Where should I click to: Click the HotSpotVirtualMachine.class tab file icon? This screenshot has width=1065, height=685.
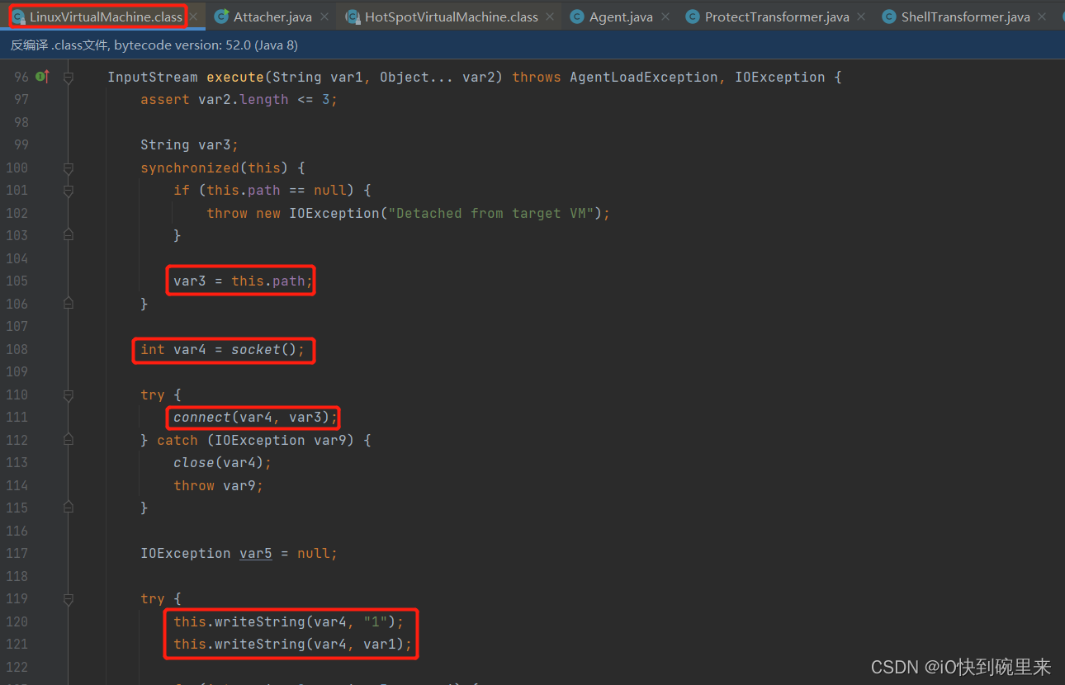[x=353, y=17]
